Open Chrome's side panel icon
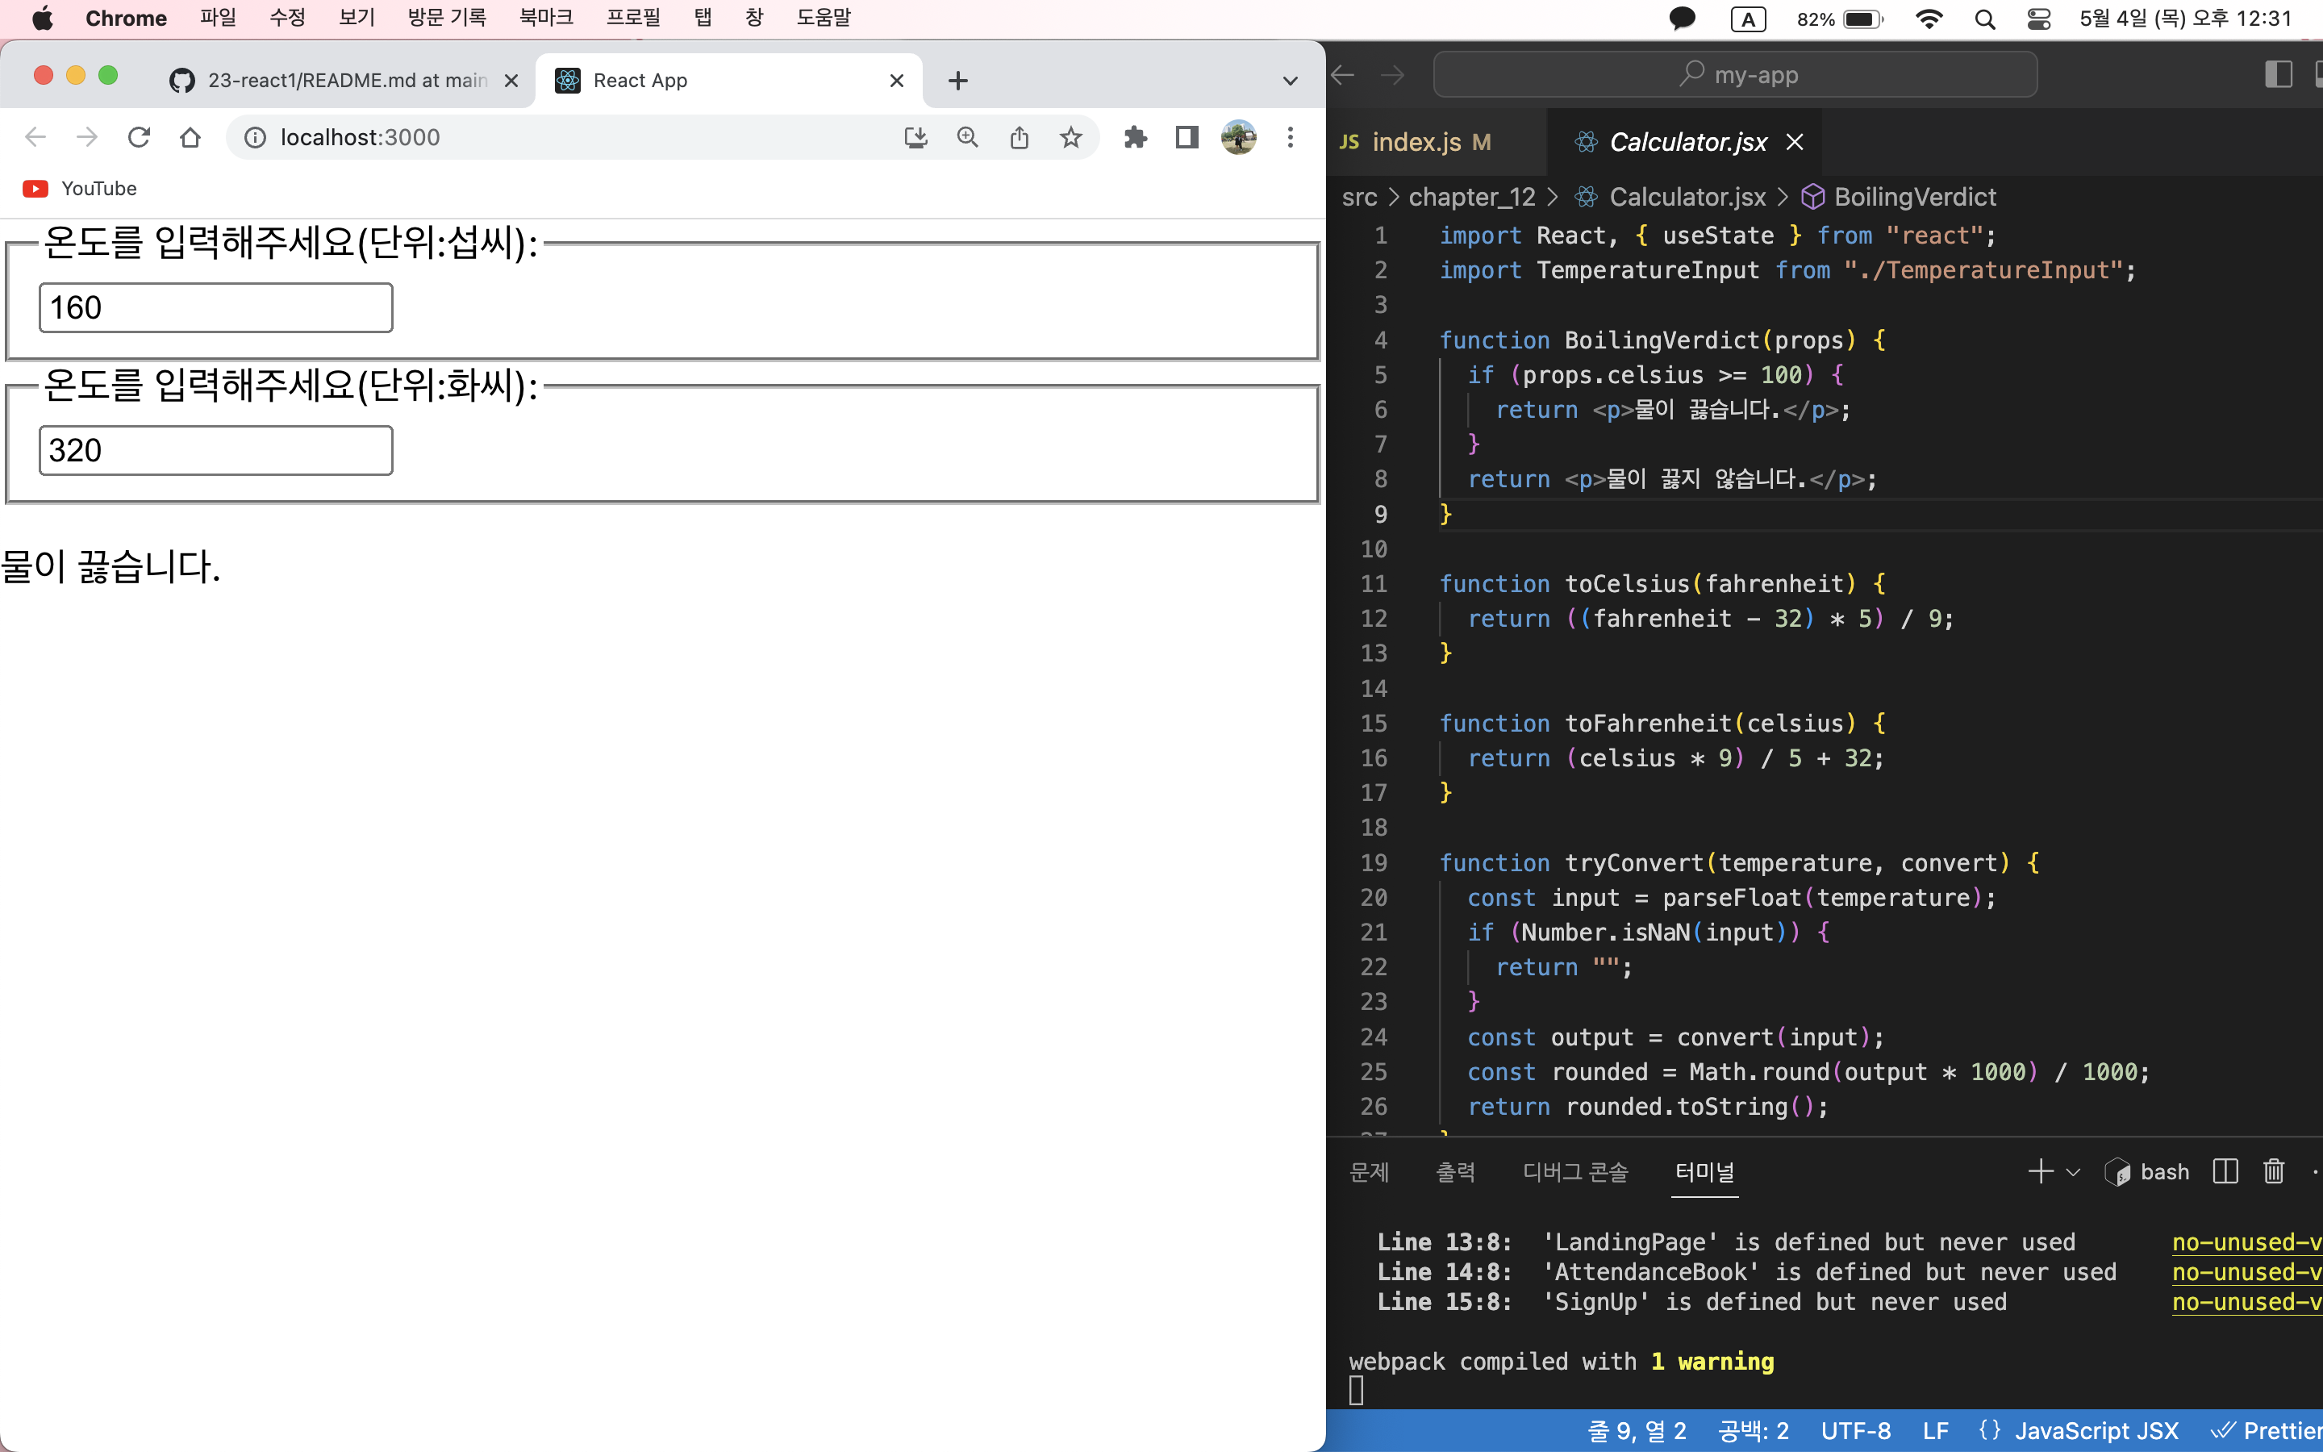Screen dimensions: 2323x1452 coord(1187,137)
